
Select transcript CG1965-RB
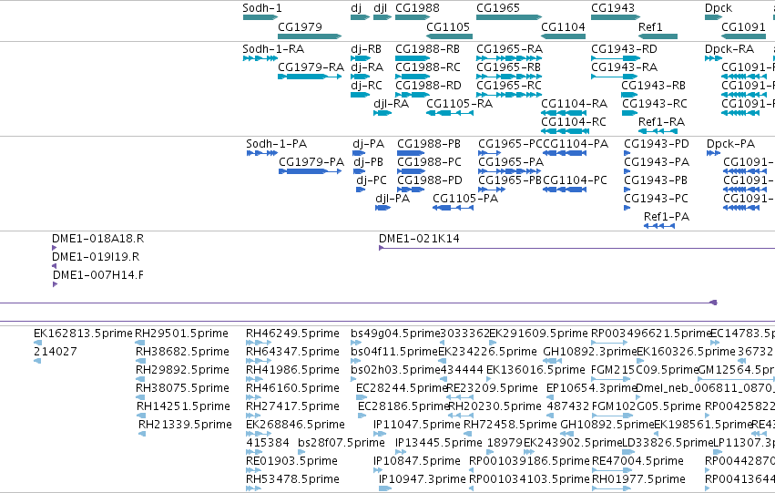(x=509, y=77)
